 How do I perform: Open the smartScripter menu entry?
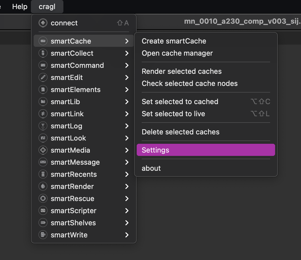tap(74, 211)
